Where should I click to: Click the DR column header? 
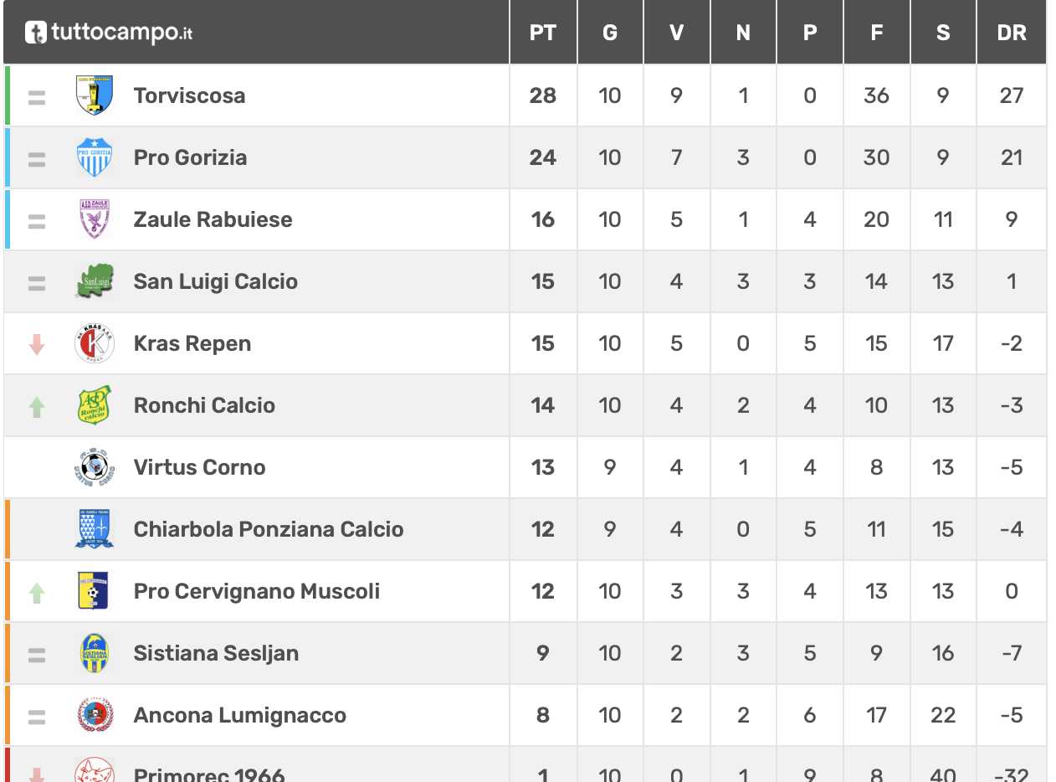click(1011, 33)
